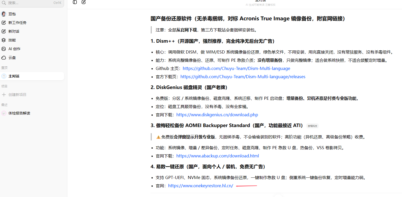
Task: Open 体检报告解读 recent conversation
Action: 32,113
